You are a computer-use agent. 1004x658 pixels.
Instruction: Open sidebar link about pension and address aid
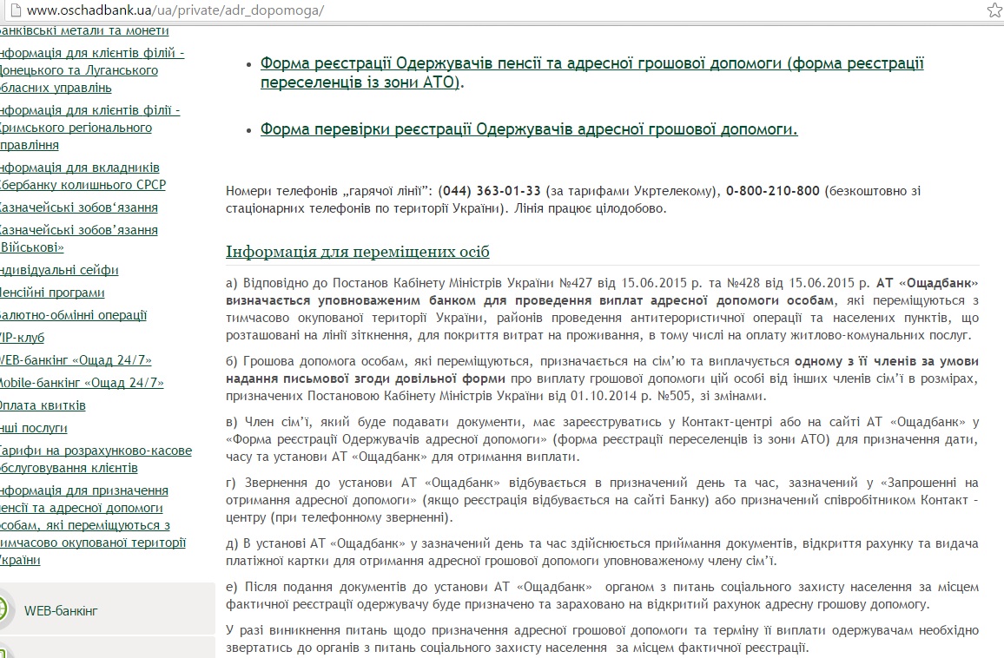click(x=93, y=525)
